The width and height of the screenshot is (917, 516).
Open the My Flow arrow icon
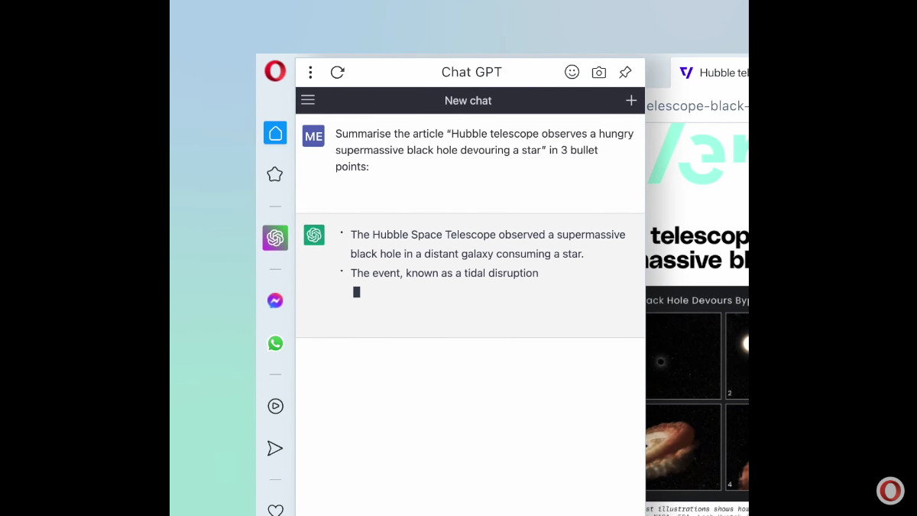275,449
